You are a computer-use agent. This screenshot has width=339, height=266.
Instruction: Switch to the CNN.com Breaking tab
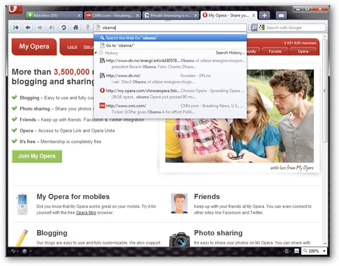[112, 15]
